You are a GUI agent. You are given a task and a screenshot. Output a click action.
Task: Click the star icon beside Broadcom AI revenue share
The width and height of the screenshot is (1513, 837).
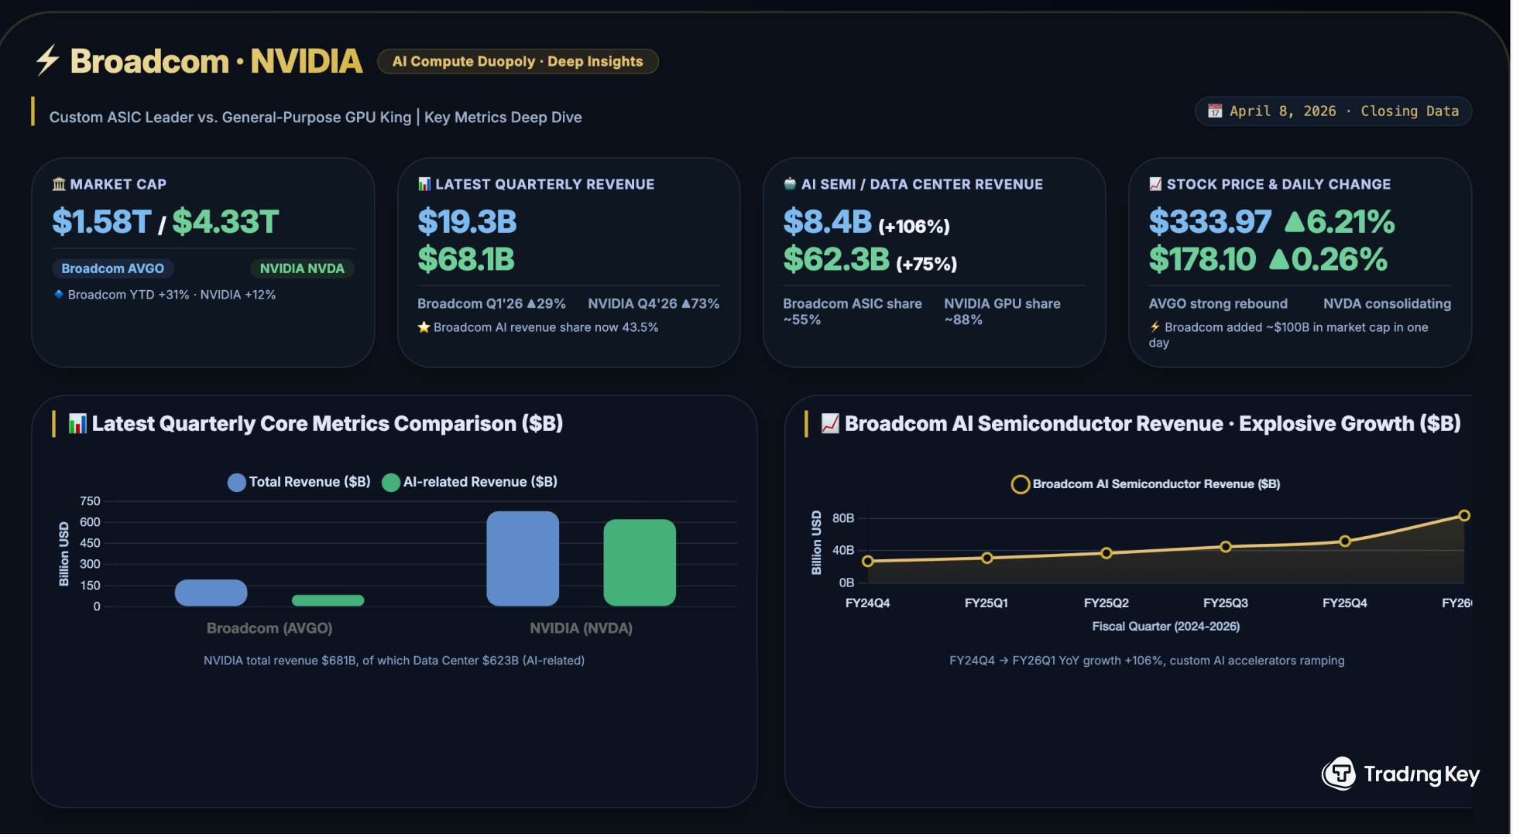click(x=424, y=327)
